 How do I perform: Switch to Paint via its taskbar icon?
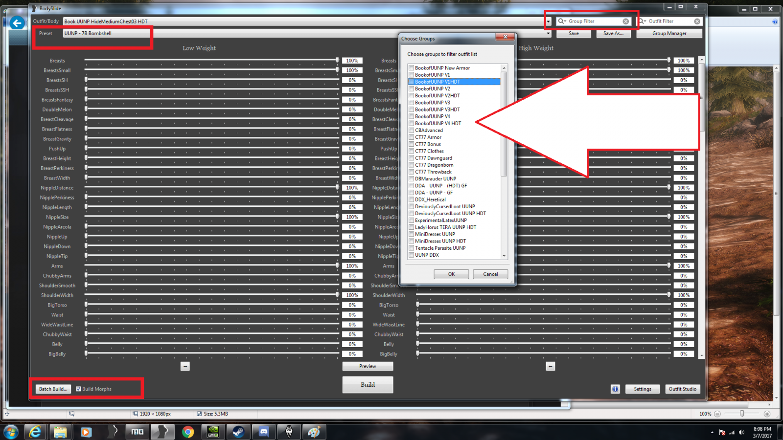(314, 432)
